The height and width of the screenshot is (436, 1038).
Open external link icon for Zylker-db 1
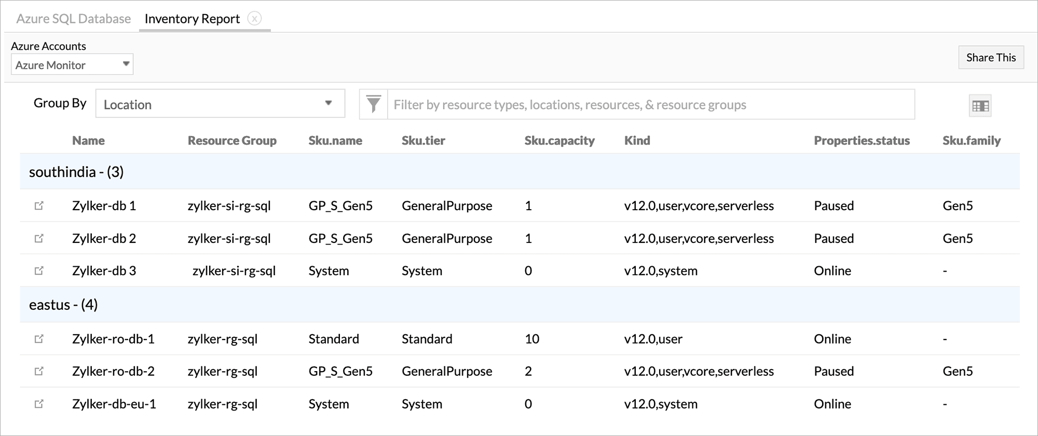point(39,206)
